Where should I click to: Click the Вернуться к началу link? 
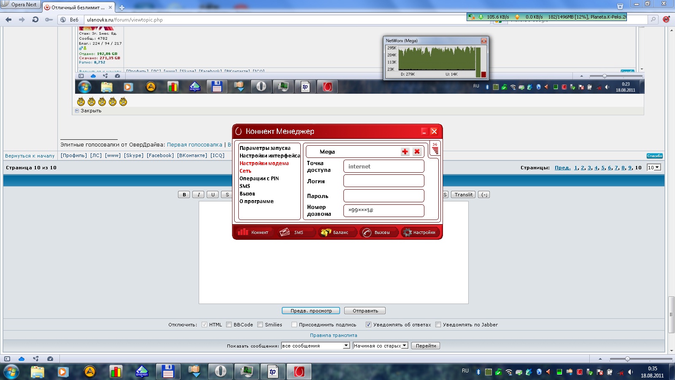pos(30,156)
